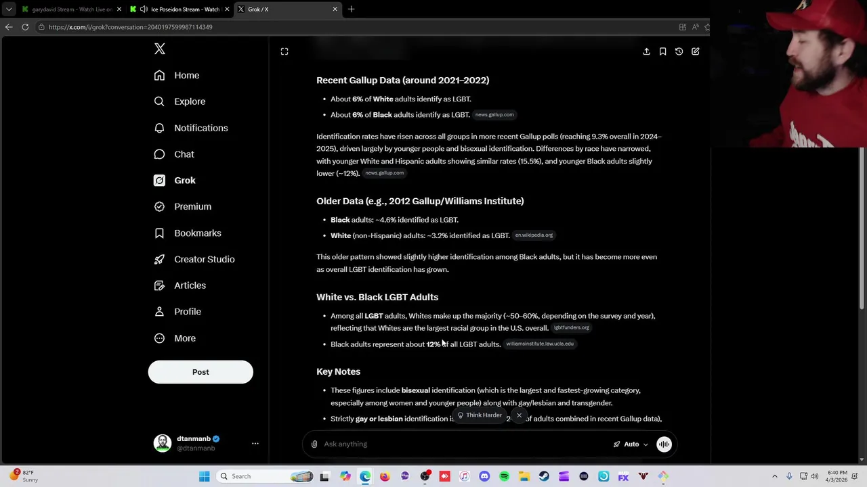This screenshot has width=867, height=487.
Task: Open Articles from the sidebar
Action: [180, 285]
